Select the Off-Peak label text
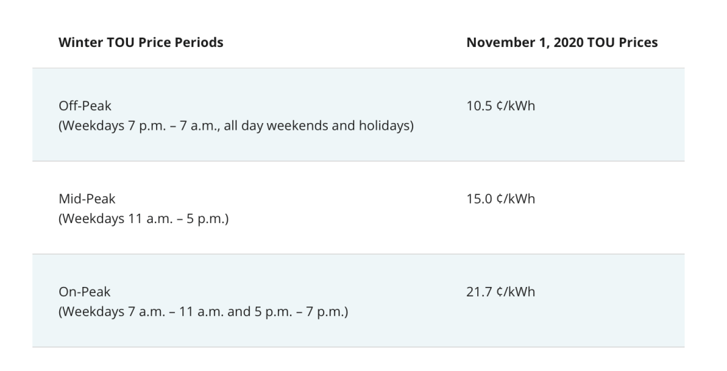Viewport: 727px width, 371px height. pos(85,106)
